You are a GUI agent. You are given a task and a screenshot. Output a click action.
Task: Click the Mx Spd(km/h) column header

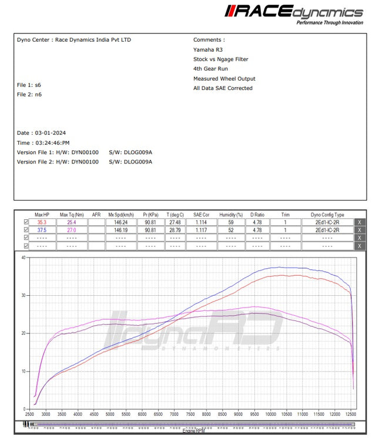[x=121, y=215]
